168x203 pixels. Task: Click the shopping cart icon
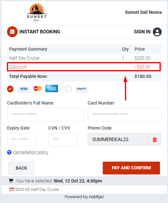11,181
